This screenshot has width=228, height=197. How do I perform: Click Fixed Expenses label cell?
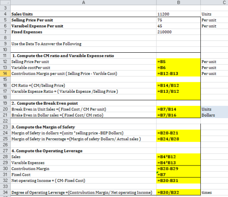(x=83, y=32)
